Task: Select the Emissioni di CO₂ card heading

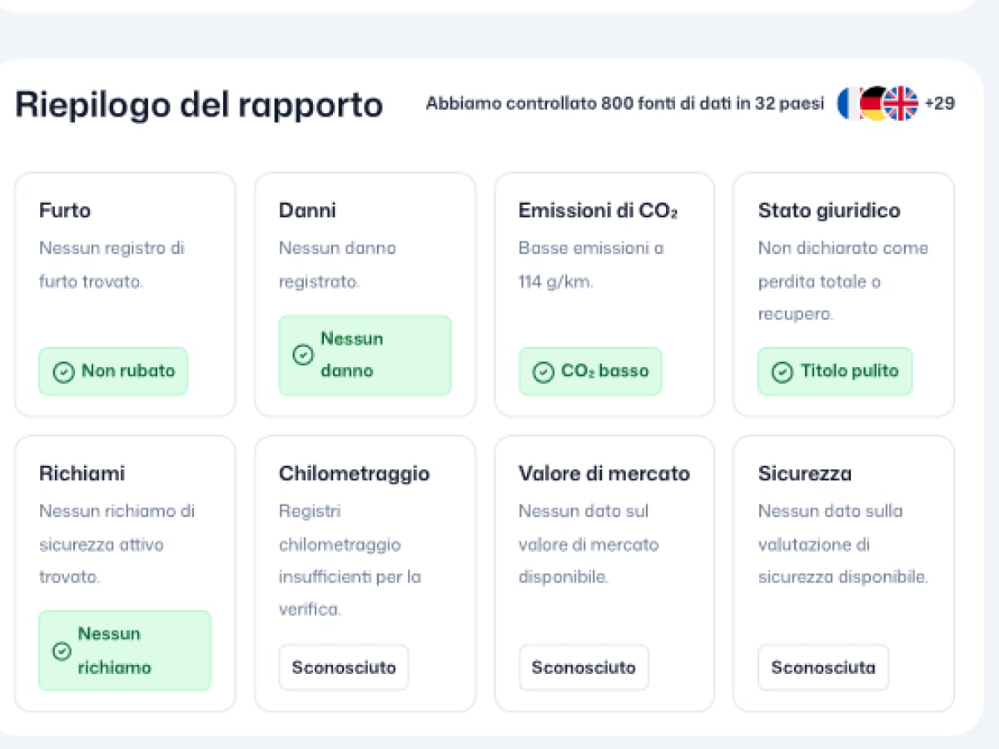Action: tap(598, 211)
